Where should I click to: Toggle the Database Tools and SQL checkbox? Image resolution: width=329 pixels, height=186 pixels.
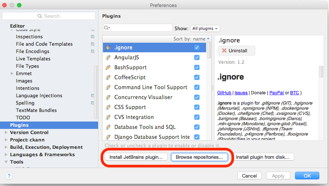(197, 127)
